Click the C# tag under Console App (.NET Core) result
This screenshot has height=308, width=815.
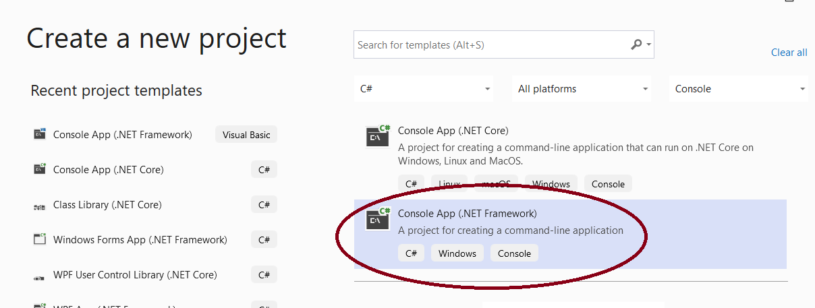(x=411, y=184)
